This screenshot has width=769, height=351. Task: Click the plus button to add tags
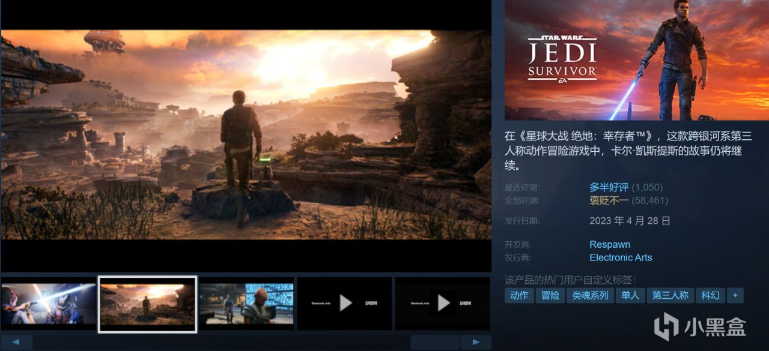tap(735, 295)
